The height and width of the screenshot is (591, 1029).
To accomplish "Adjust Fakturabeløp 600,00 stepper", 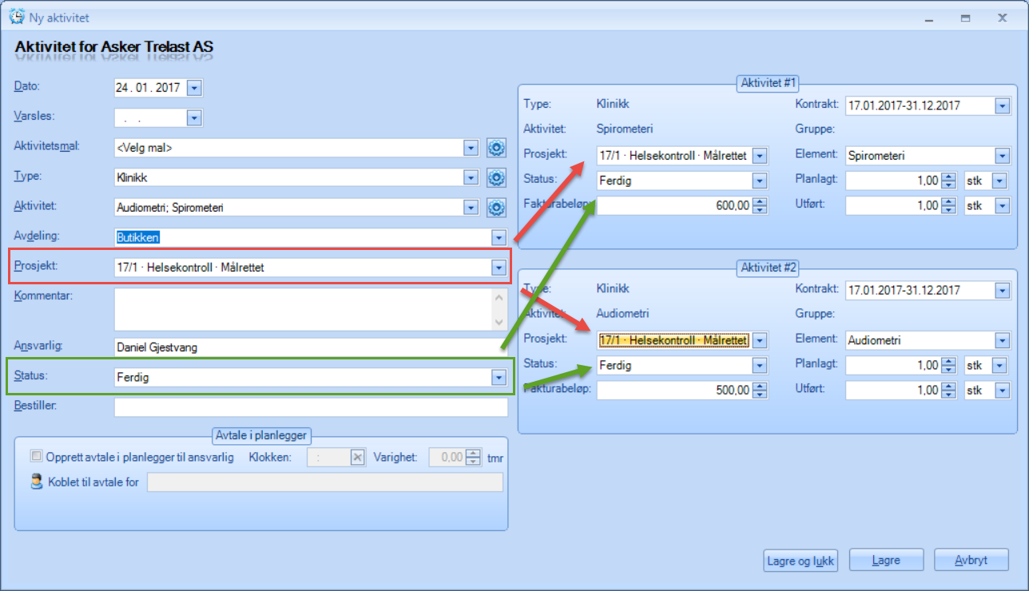I will pos(760,206).
